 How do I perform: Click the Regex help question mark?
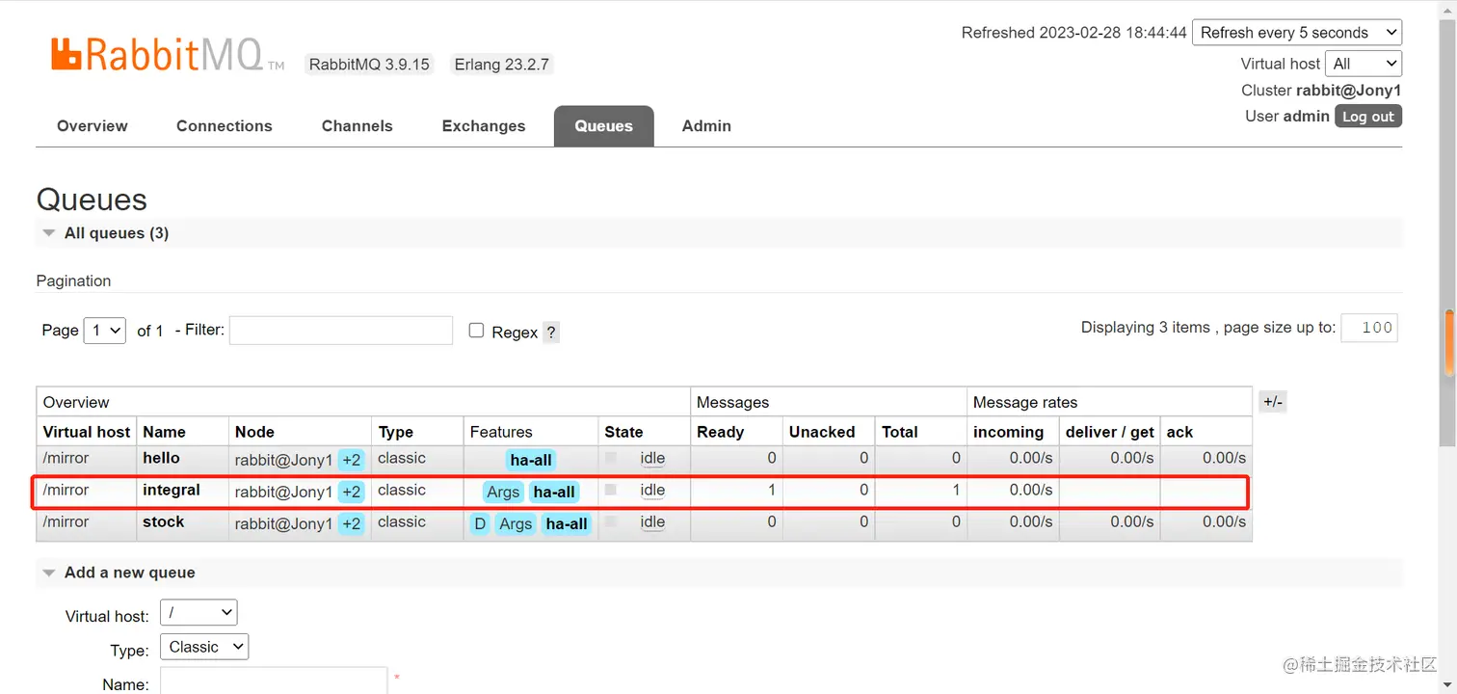(x=550, y=332)
